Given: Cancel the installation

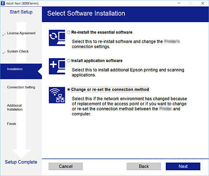Looking at the screenshot, I should (x=65, y=166).
